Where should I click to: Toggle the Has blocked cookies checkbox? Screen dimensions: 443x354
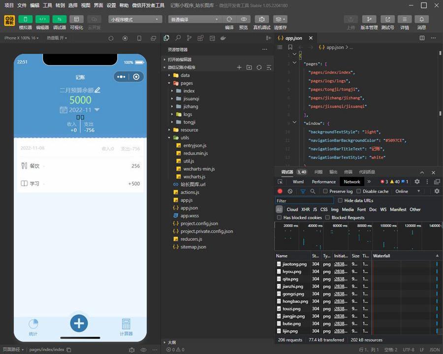[279, 218]
